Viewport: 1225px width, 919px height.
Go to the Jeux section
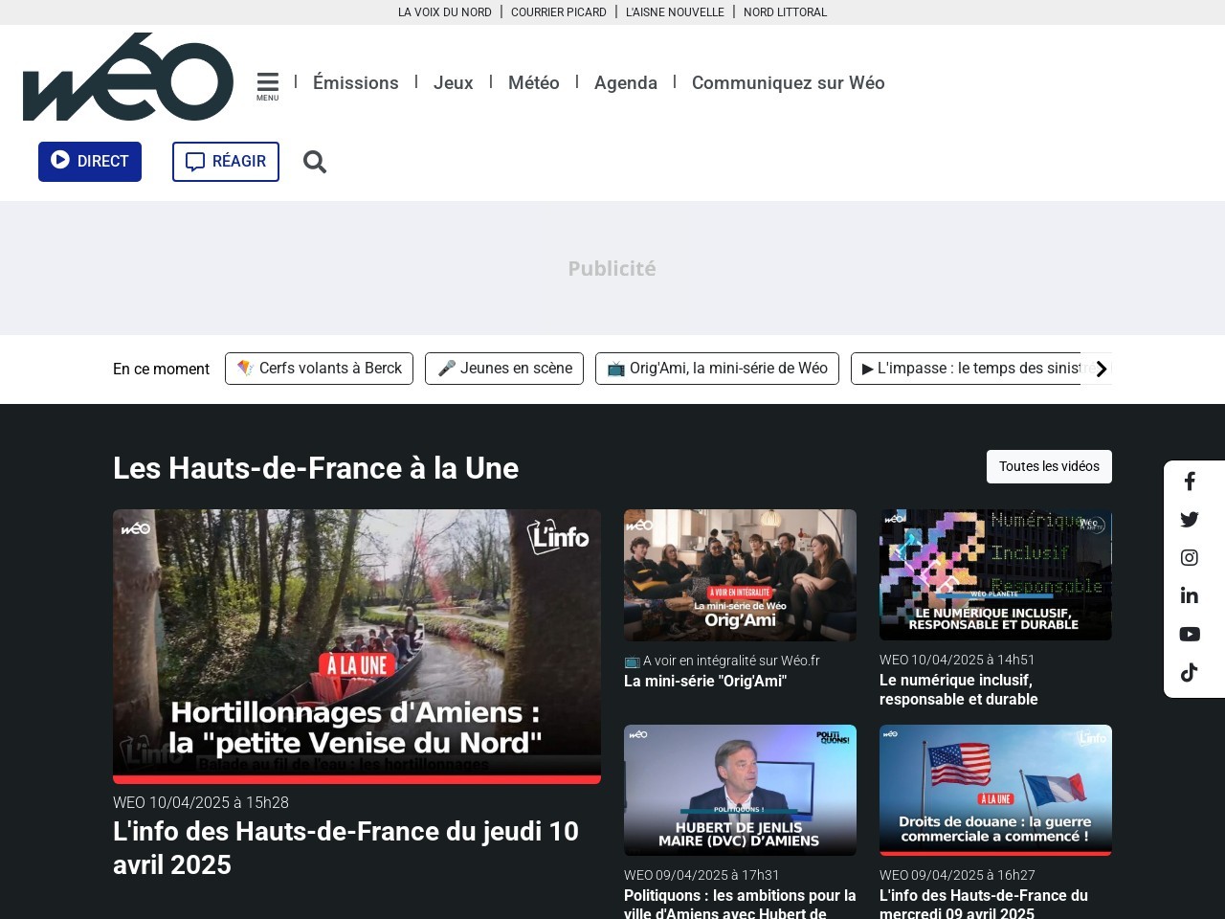(454, 82)
